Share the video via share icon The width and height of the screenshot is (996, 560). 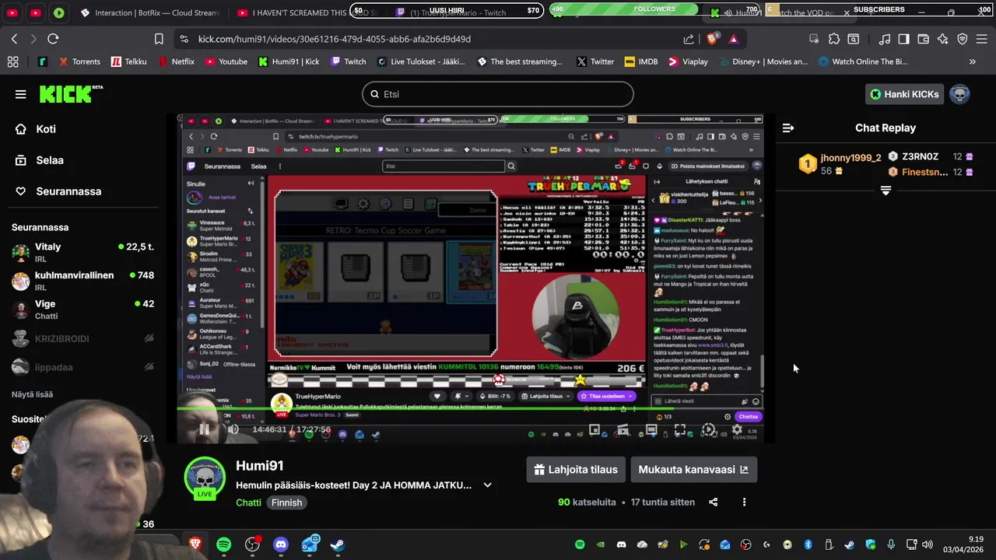[x=713, y=502]
